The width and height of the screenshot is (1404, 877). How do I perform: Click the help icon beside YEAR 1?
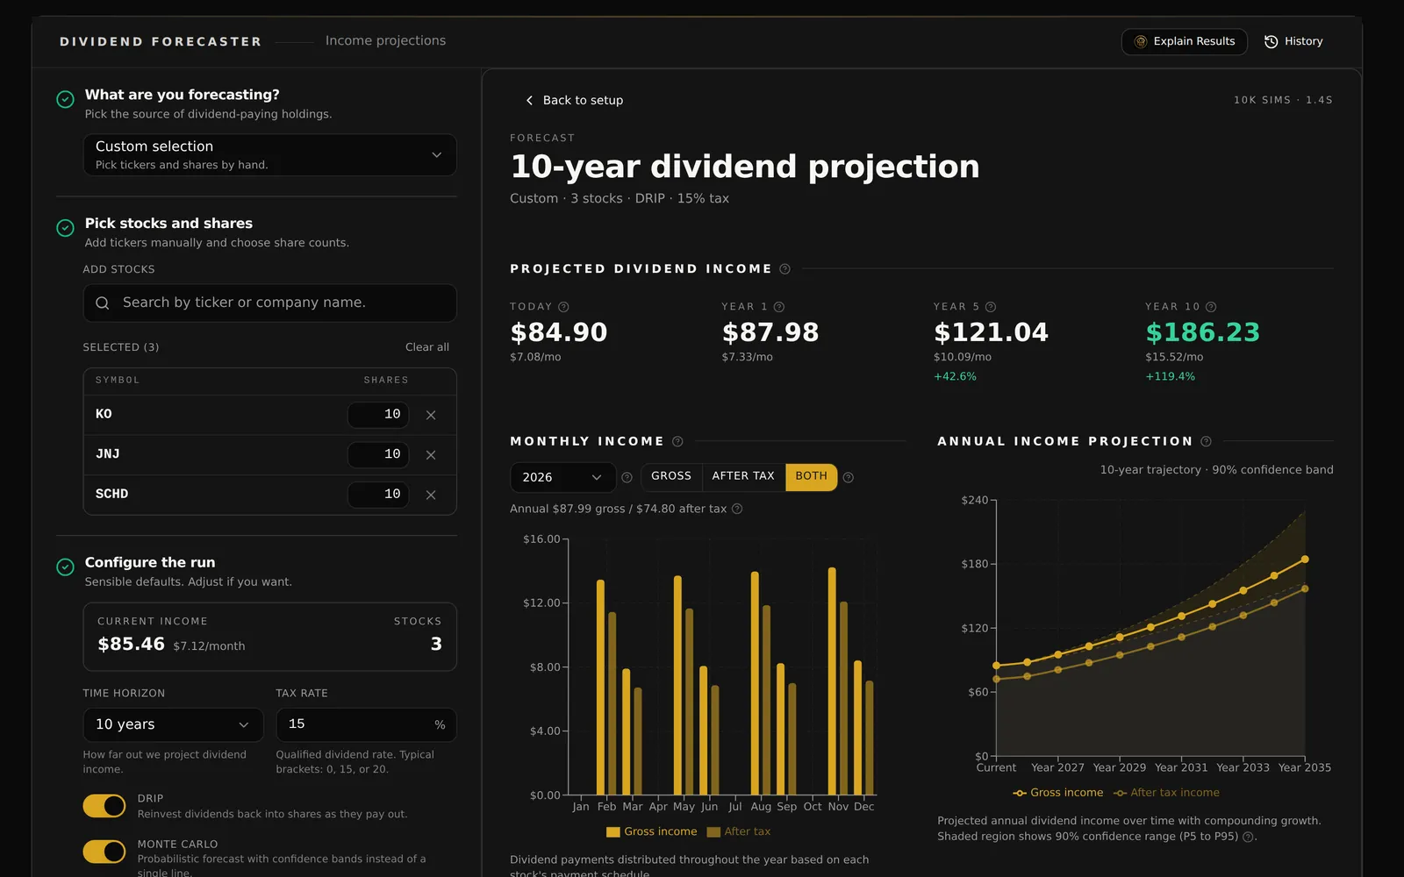coord(778,307)
